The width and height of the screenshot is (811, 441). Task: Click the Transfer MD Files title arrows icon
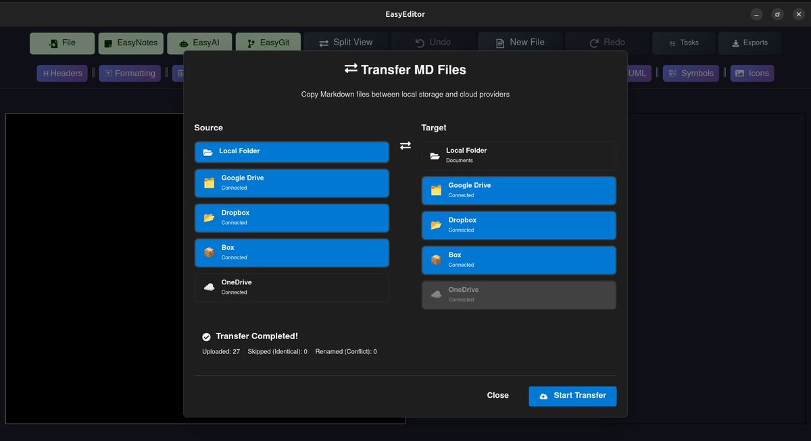351,69
